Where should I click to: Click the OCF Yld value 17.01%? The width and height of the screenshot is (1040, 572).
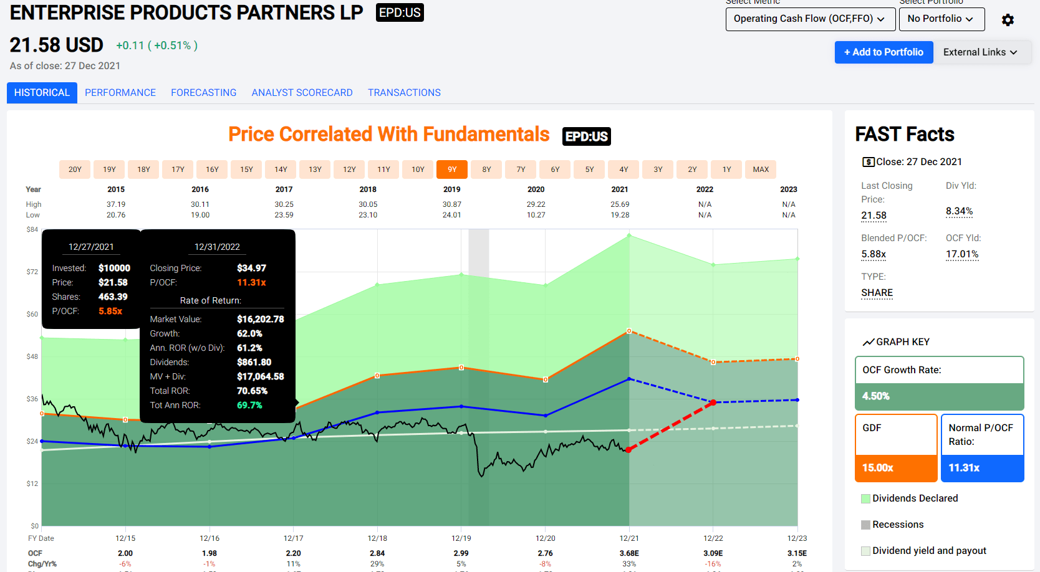[x=962, y=254]
